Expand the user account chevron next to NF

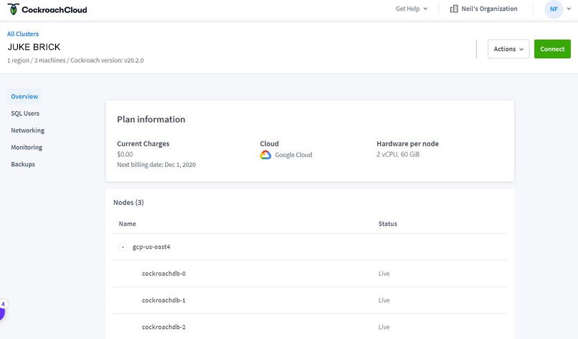569,9
